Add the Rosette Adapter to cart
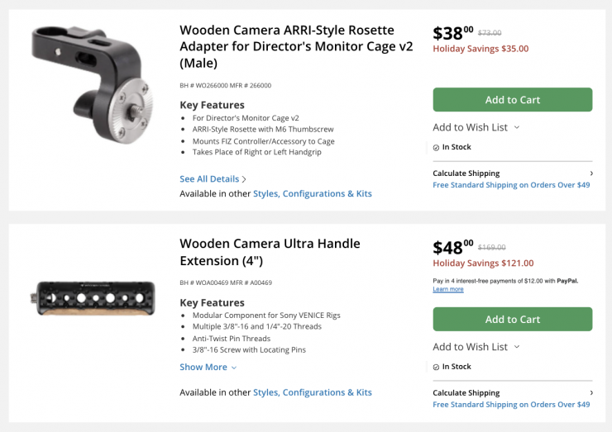612x432 pixels. (x=512, y=100)
